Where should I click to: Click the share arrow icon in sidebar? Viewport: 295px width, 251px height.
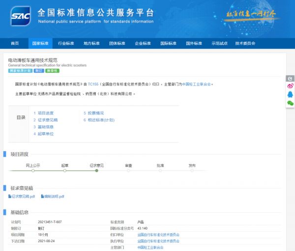(290, 78)
